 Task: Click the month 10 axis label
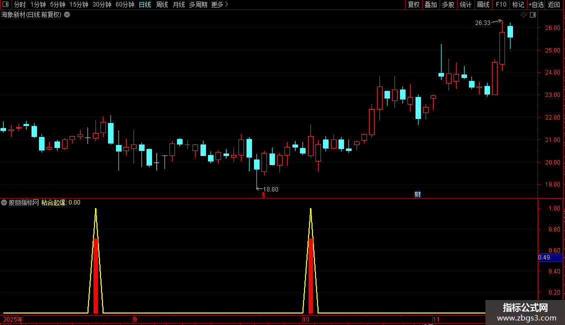pyautogui.click(x=306, y=319)
